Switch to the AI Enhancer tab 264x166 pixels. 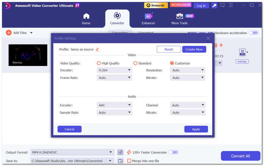click(148, 19)
